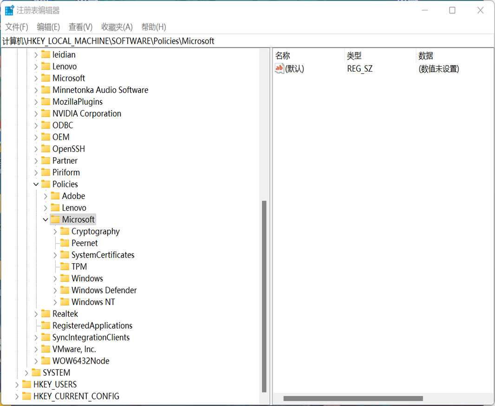Expand the leidian key chevron
The image size is (495, 406).
36,55
